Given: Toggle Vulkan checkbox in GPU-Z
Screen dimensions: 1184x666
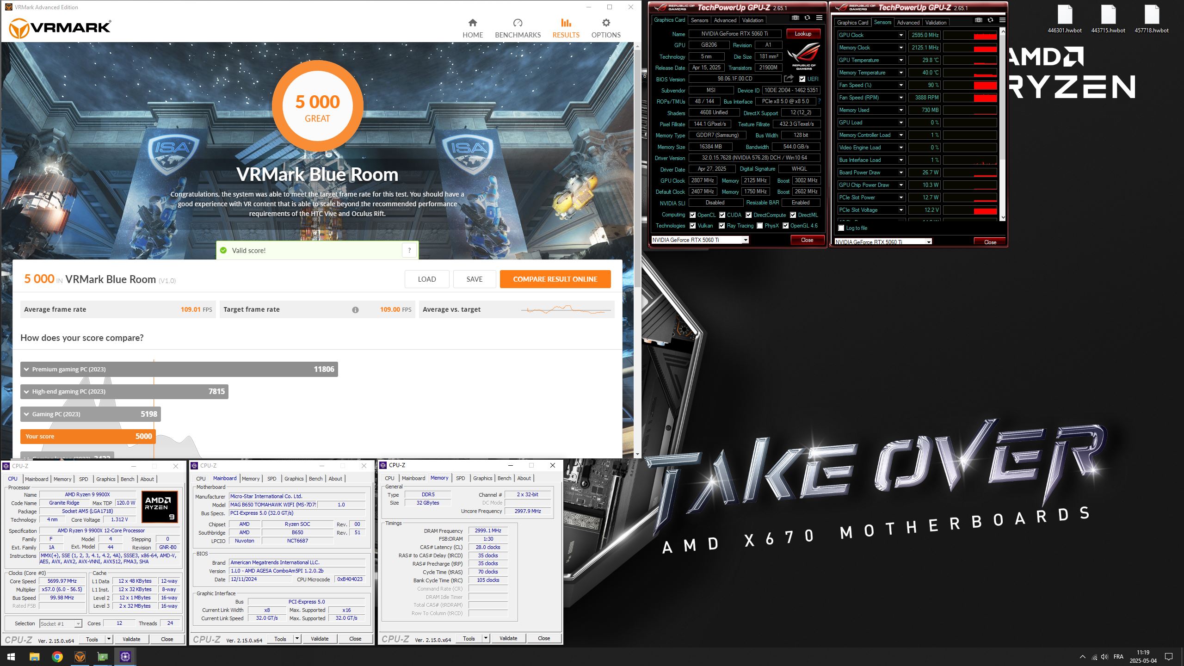Looking at the screenshot, I should (x=692, y=226).
